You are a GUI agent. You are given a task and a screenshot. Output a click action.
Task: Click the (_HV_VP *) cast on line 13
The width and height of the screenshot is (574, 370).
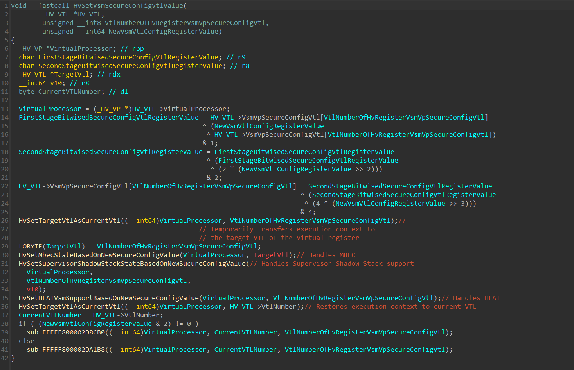pos(112,109)
